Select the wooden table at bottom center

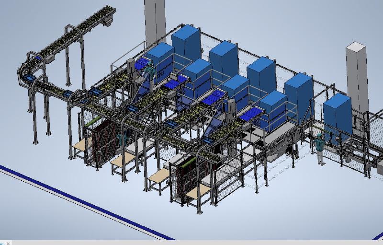199,190
